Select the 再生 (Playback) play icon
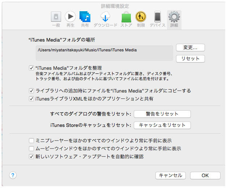Viewport: 227px width, 188px height. click(70, 17)
